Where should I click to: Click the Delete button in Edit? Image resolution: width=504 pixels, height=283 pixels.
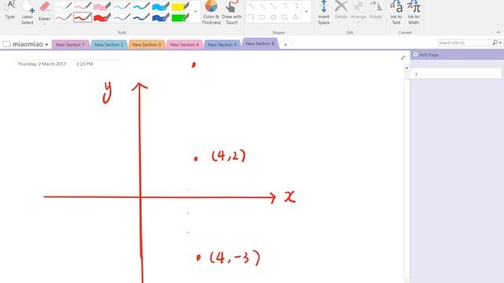(x=341, y=9)
